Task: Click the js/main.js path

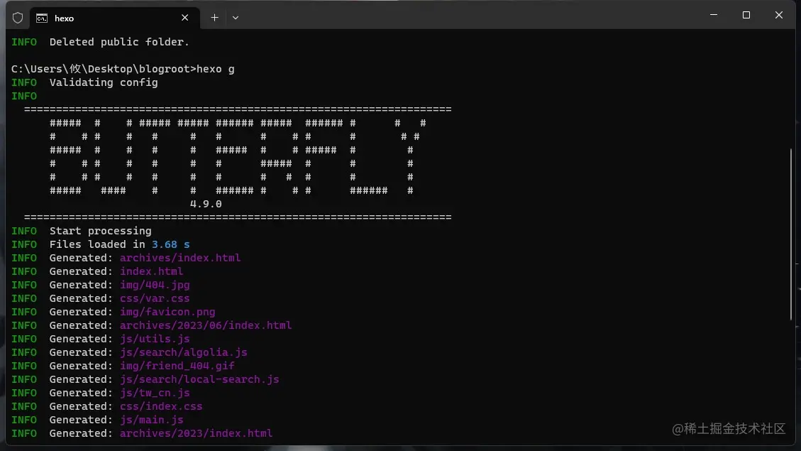Action: (152, 420)
